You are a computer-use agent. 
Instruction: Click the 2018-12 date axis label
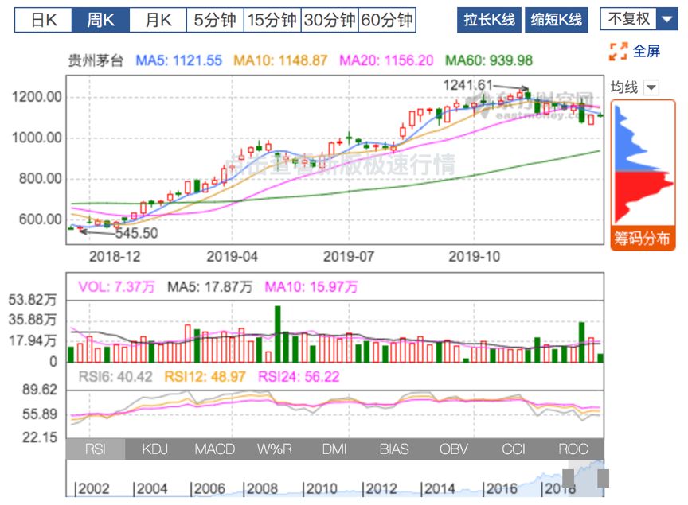click(x=115, y=256)
